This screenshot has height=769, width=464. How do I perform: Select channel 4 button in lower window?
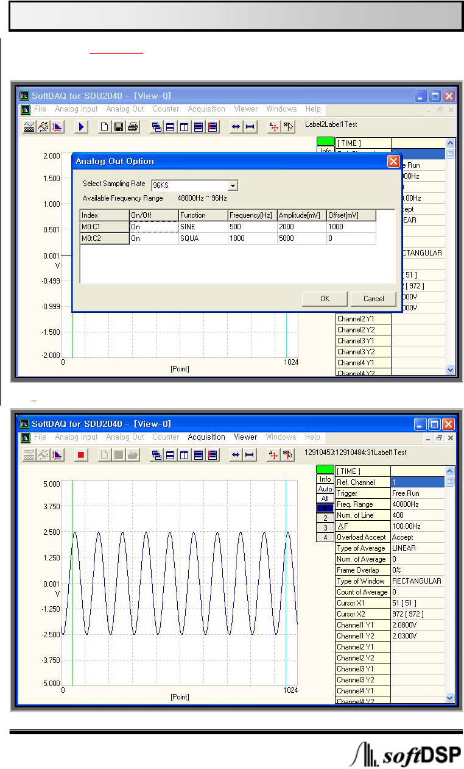click(325, 537)
